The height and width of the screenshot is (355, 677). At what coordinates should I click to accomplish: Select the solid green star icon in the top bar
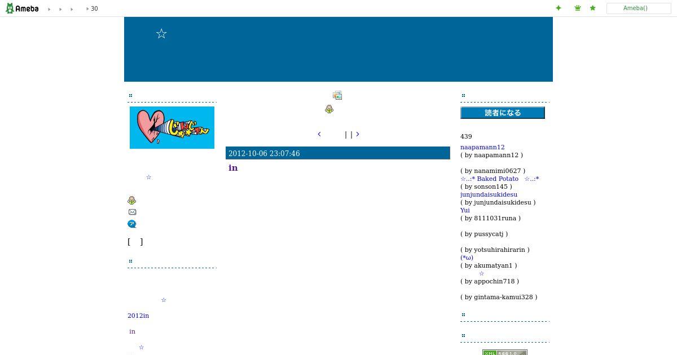tap(592, 8)
